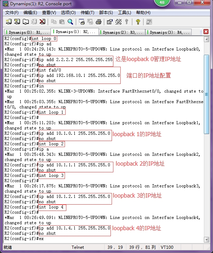Image resolution: width=213 pixels, height=253 pixels.
Task: Click 'int loop 3' command text
Action: click(51, 175)
